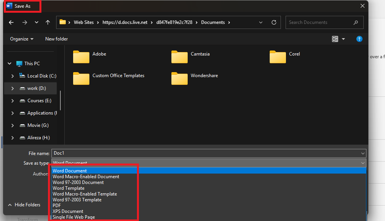Pick Word 97-2003 Document format
385x221 pixels.
tap(78, 182)
